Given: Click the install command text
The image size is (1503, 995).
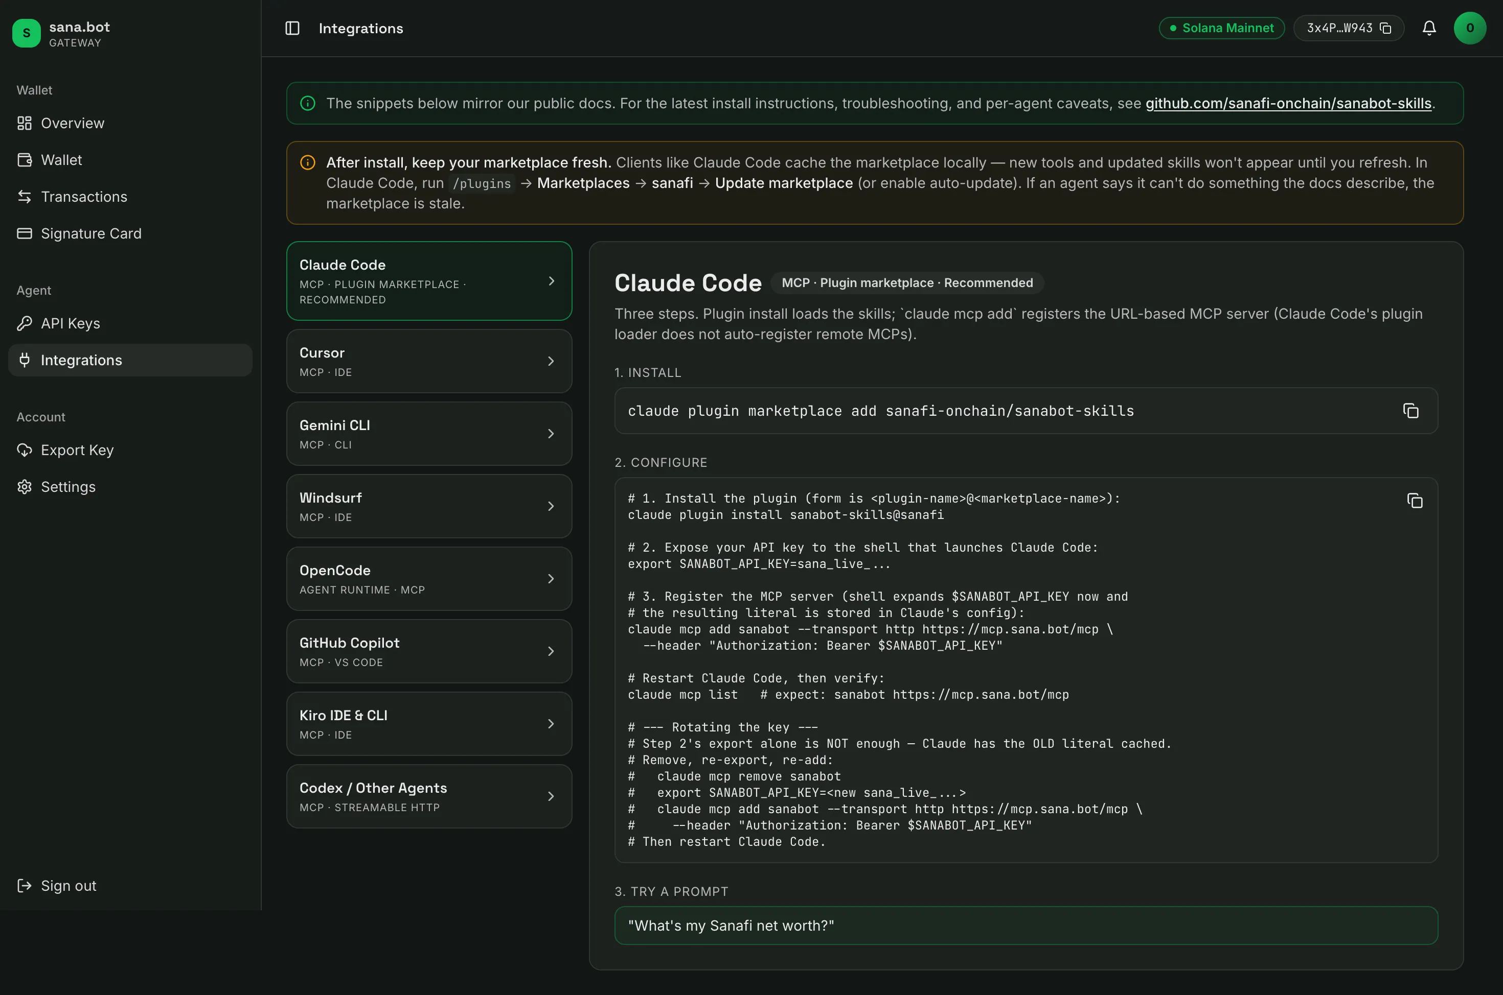Looking at the screenshot, I should click(x=881, y=411).
